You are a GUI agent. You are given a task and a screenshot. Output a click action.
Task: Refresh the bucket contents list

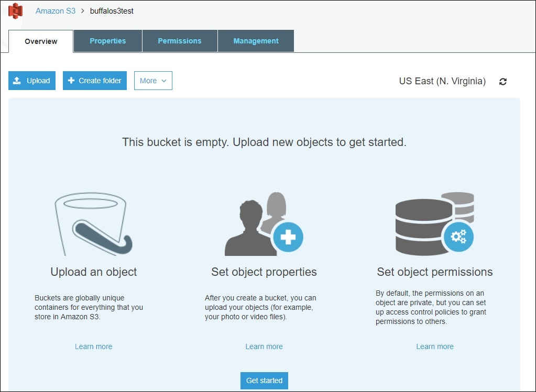click(x=503, y=81)
